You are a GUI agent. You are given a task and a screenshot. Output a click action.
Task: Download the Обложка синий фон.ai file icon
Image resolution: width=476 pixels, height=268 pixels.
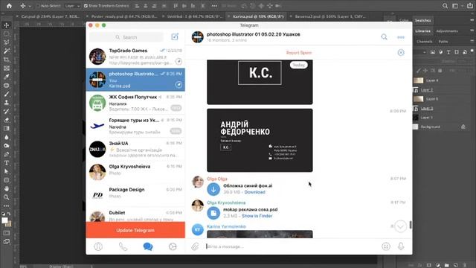pos(213,189)
